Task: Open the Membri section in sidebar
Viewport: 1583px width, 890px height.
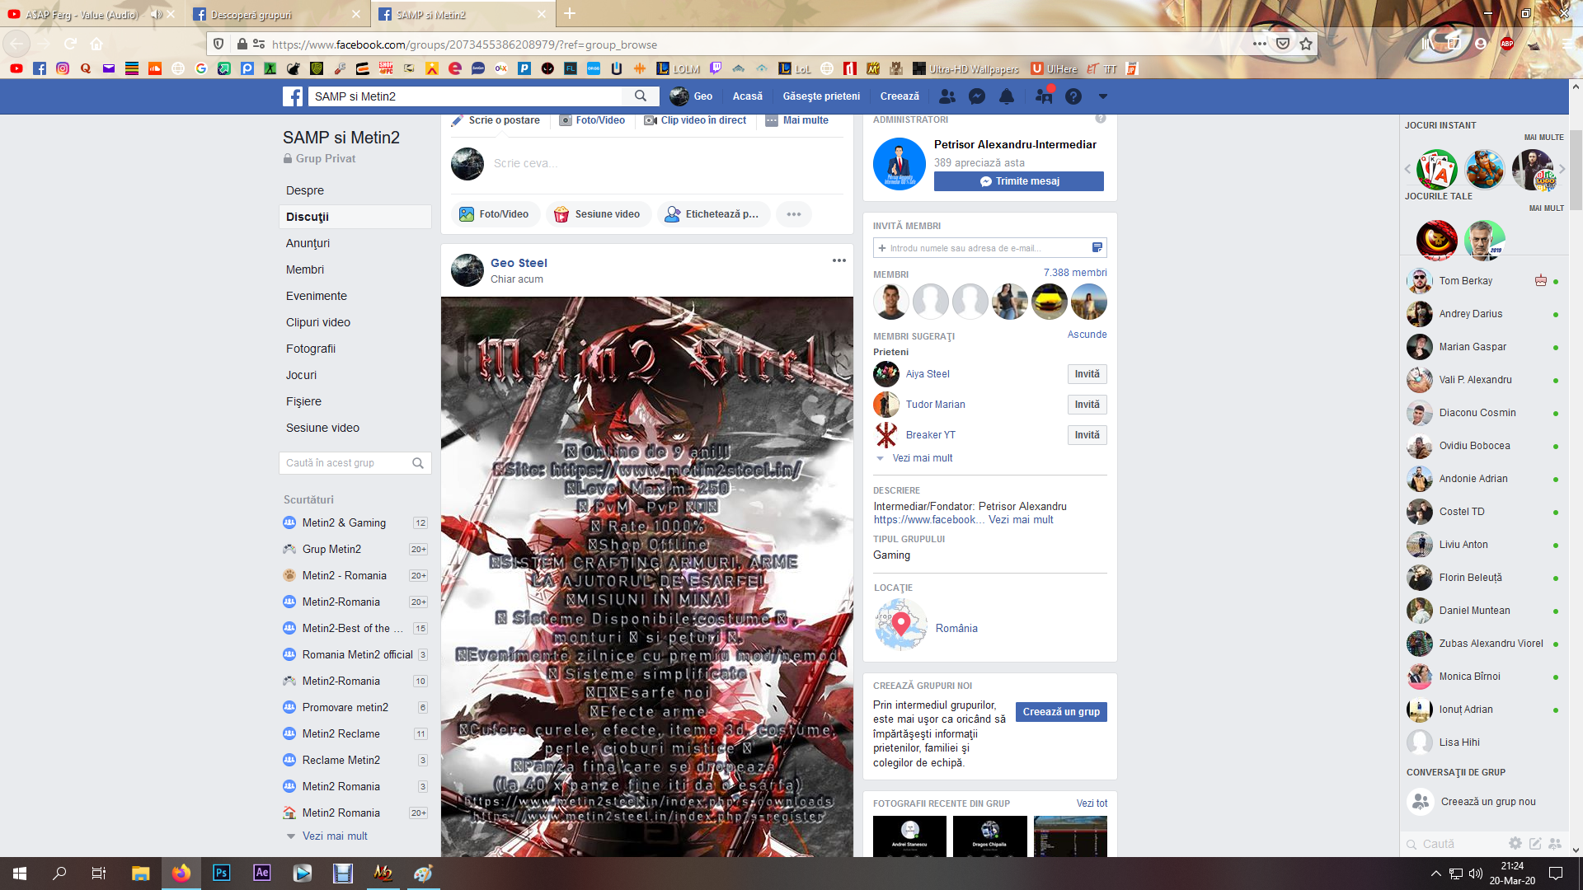Action: [x=305, y=269]
